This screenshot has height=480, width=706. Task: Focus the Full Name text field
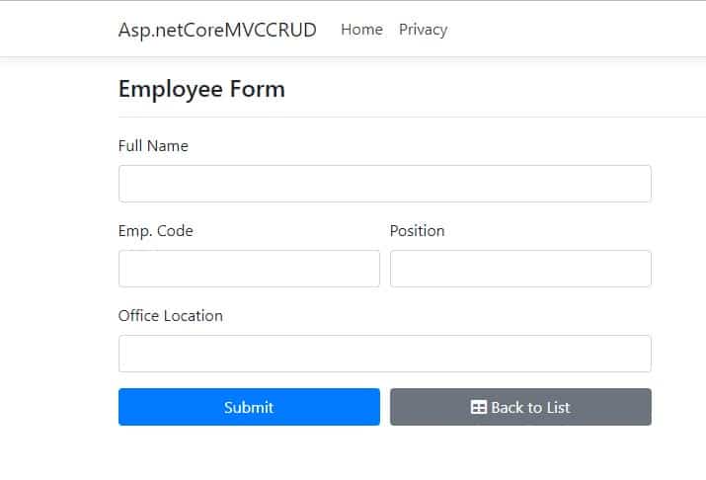tap(384, 184)
